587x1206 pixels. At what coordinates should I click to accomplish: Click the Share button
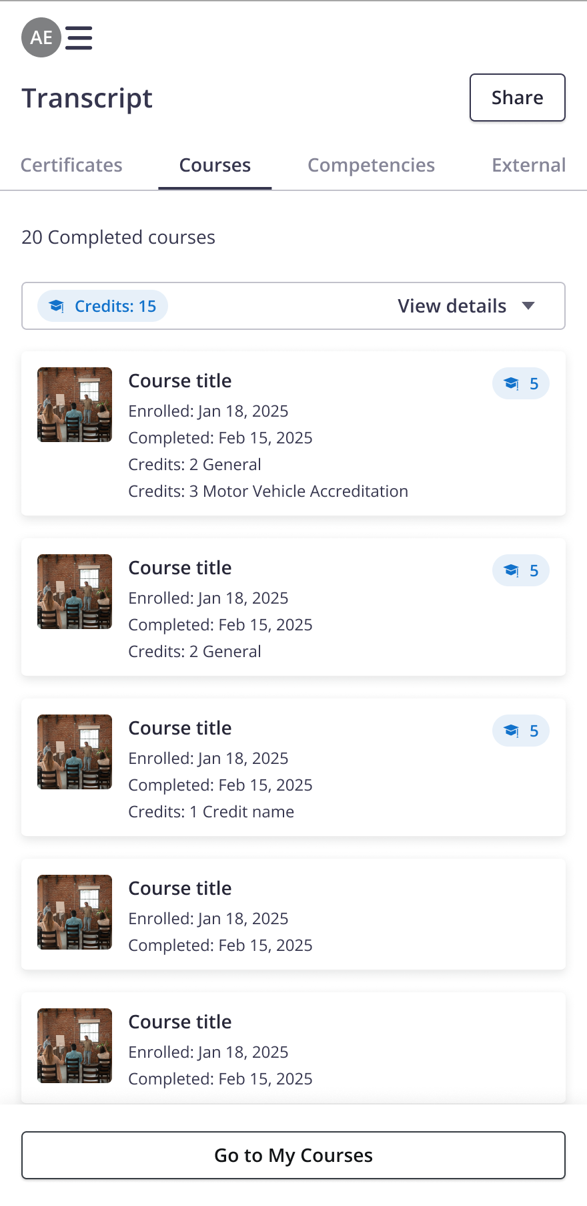[x=517, y=97]
